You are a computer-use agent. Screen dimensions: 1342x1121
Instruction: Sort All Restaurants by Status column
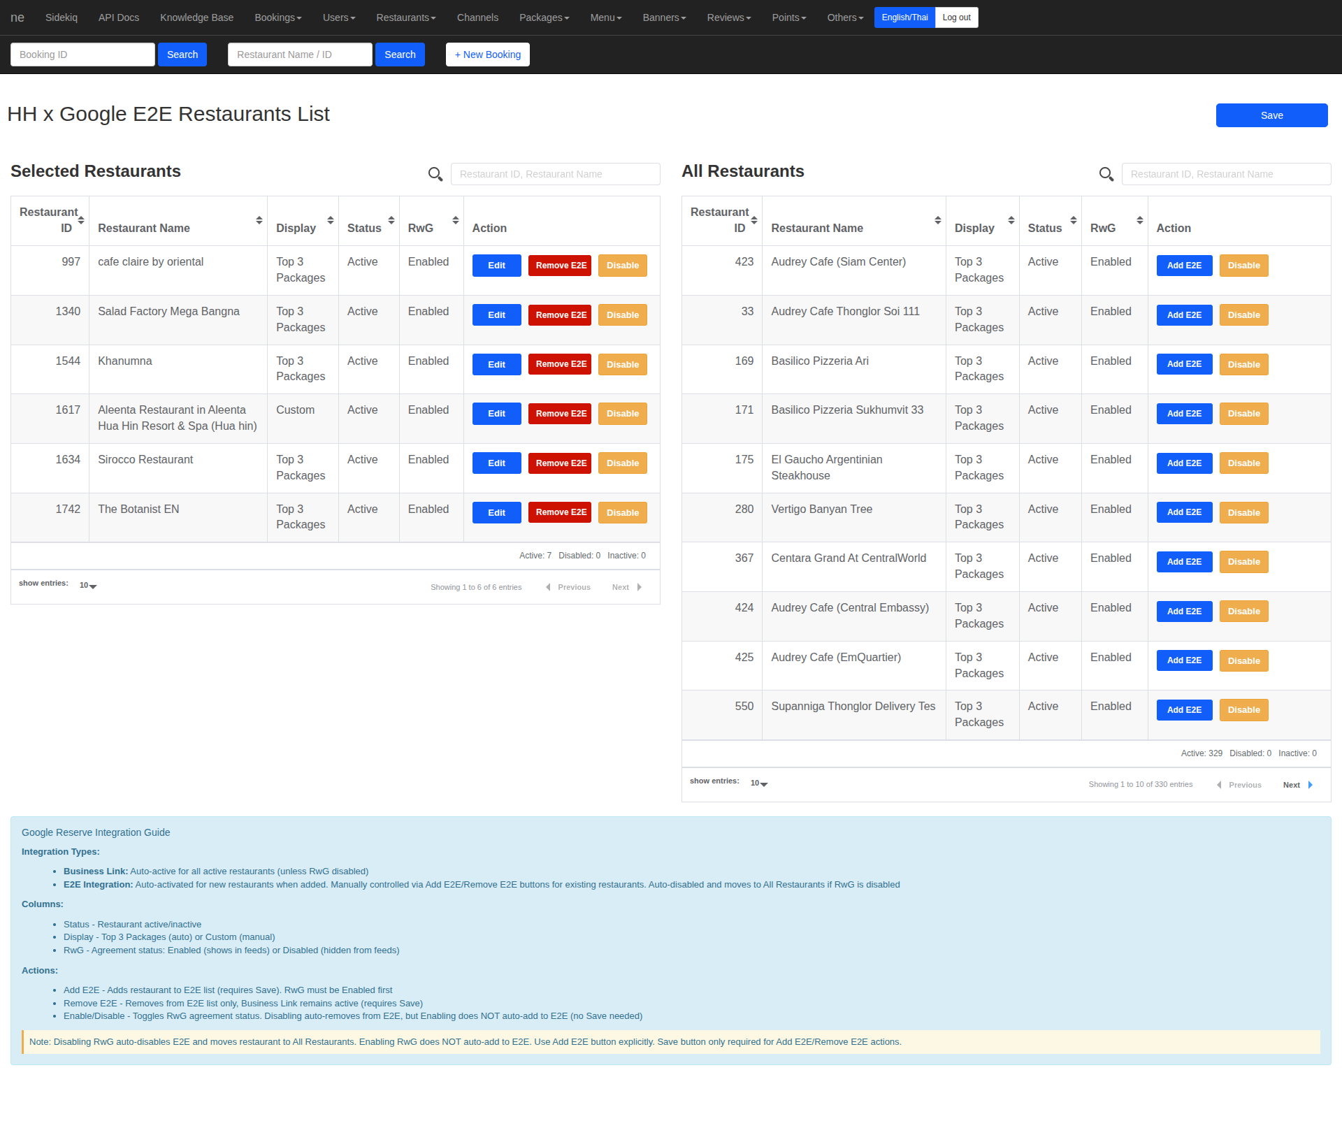coord(1073,220)
